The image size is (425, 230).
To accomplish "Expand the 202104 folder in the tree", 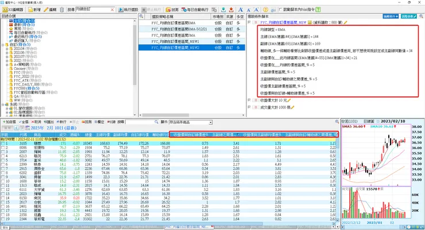I will [x=7, y=49].
